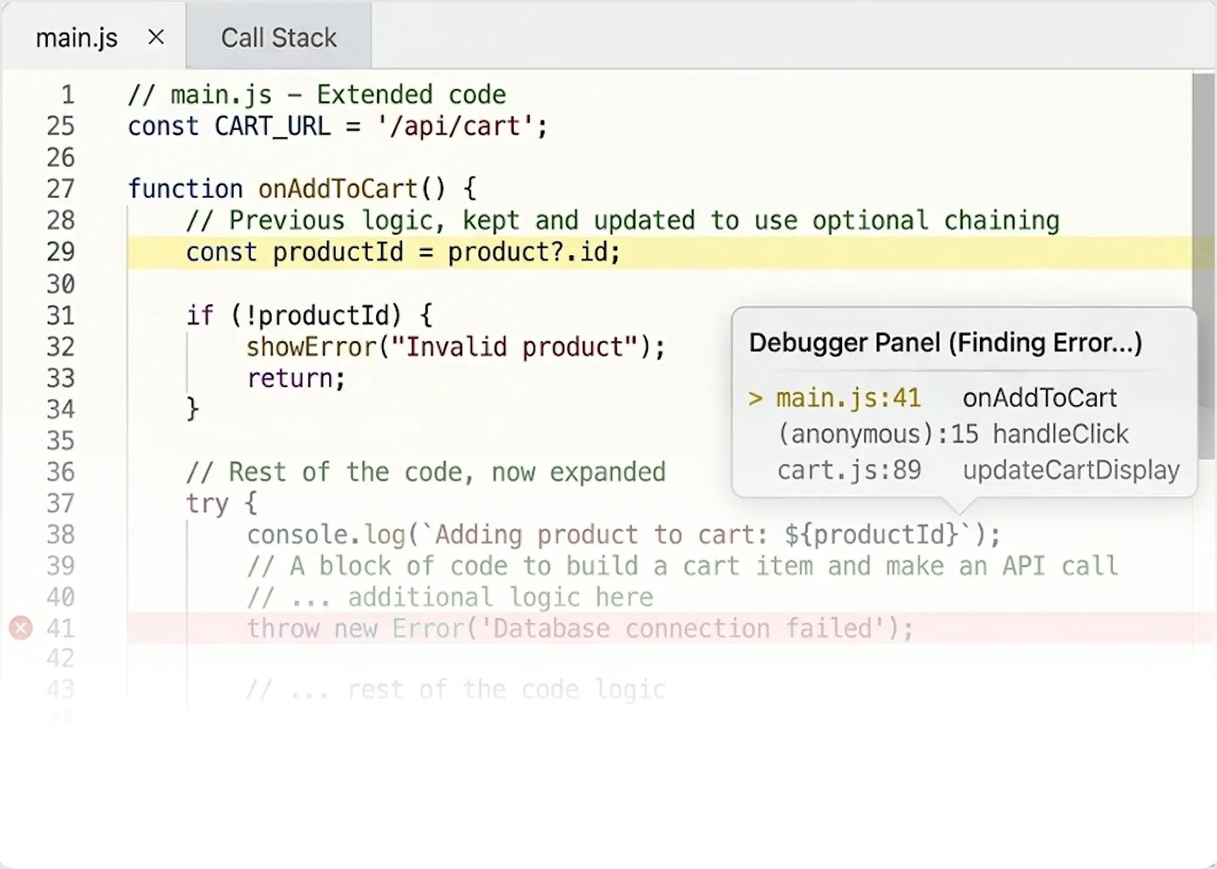
Task: Click the red breakpoint error icon
Action: (x=21, y=628)
